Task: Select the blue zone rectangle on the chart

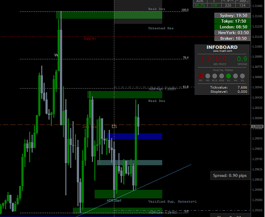Action: 134,136
